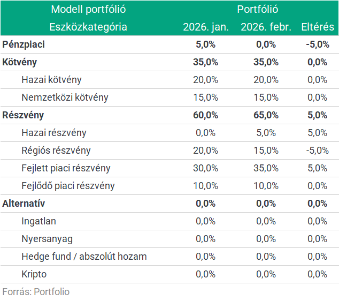
Task: Click the Modell portfólió header cell
Action: click(88, 9)
